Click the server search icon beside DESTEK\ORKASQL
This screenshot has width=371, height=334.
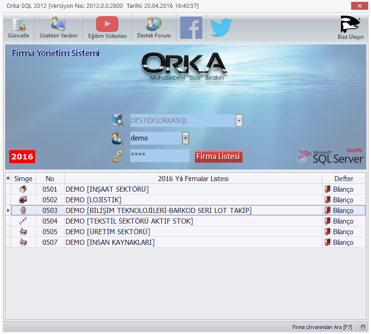(x=118, y=120)
